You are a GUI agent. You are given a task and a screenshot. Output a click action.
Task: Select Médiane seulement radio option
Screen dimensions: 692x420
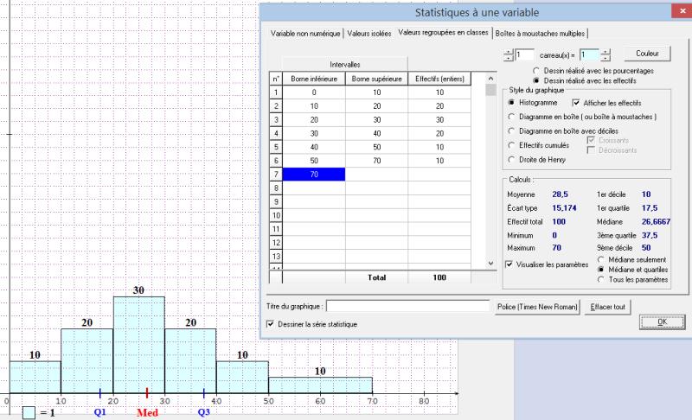601,259
